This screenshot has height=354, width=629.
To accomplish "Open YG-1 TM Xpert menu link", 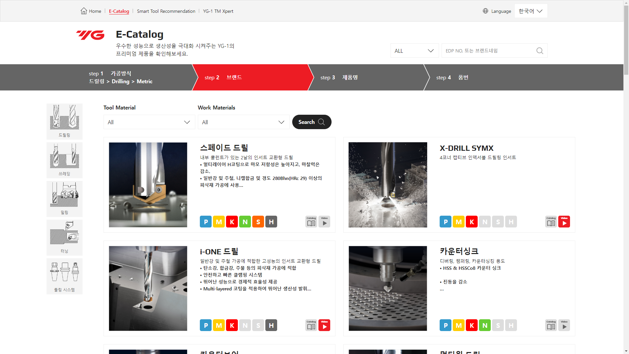I will coord(218,11).
